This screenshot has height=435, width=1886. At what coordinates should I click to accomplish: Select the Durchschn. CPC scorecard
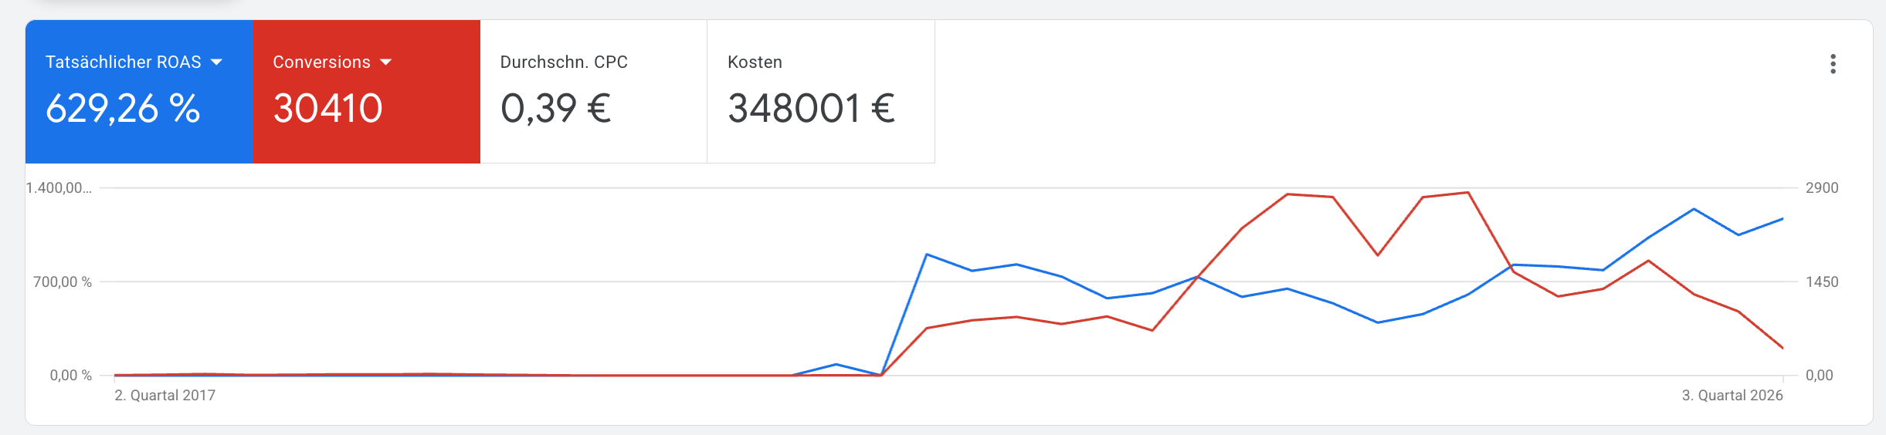[x=594, y=92]
